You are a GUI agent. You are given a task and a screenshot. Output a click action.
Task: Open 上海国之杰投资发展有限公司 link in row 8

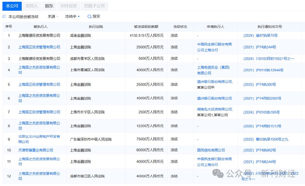(39, 126)
